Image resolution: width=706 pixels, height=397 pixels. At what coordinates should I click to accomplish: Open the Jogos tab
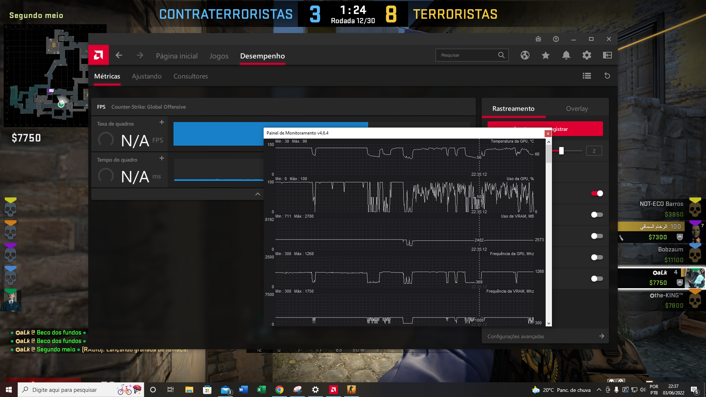click(x=219, y=56)
